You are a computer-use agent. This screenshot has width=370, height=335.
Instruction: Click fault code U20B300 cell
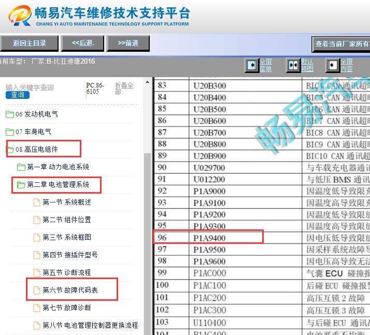tap(246, 86)
